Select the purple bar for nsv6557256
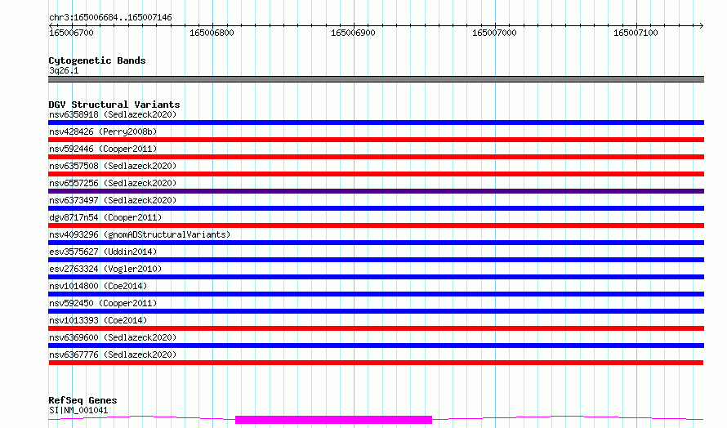 [x=376, y=191]
